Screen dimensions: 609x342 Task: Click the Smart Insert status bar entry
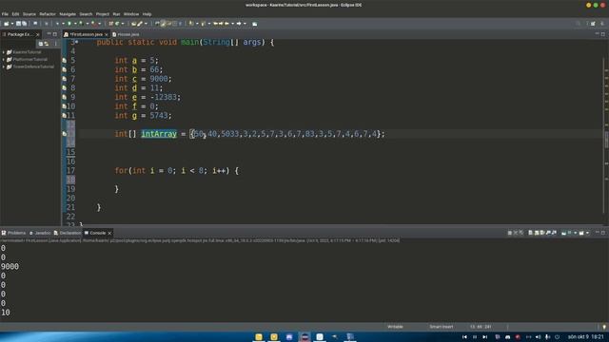click(x=442, y=327)
